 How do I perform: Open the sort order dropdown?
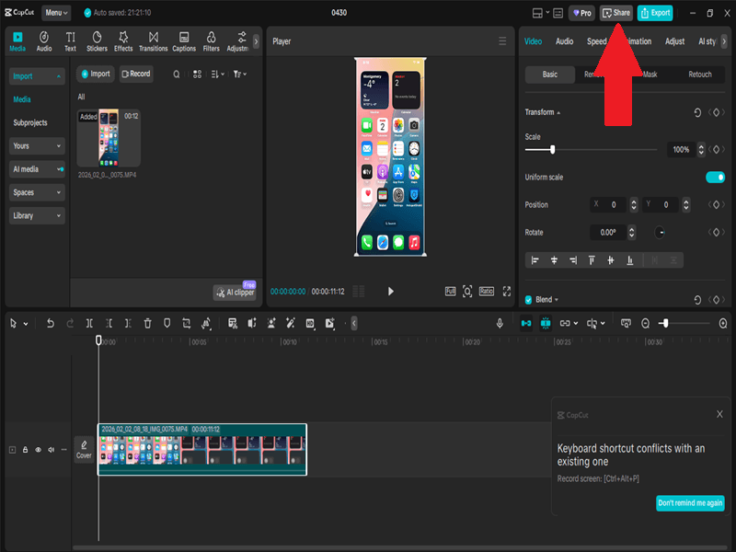(x=218, y=75)
